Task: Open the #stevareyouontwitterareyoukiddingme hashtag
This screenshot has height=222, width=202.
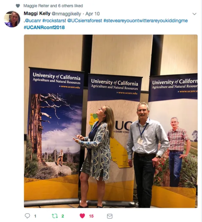Action: (x=146, y=21)
